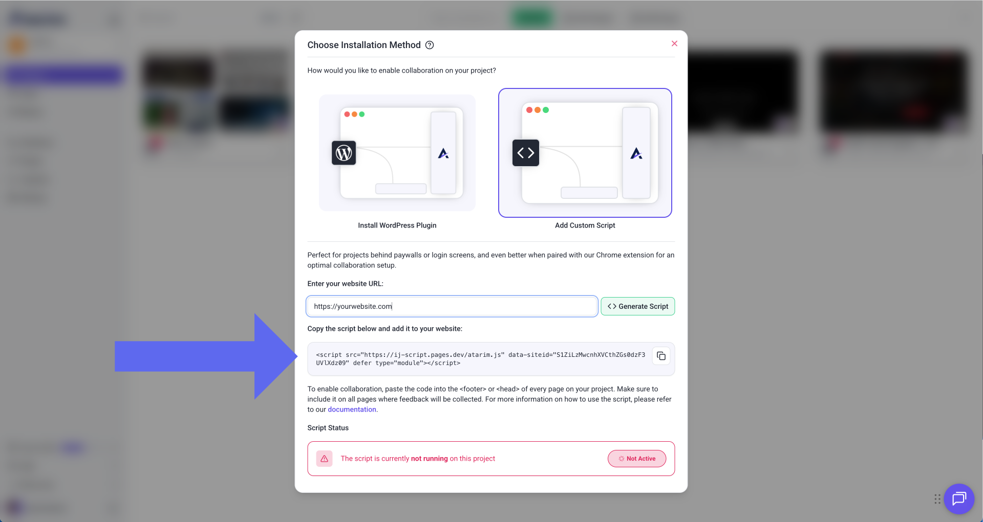Viewport: 983px width, 522px height.
Task: Click the drag-handle dots beside chat button
Action: pos(937,499)
